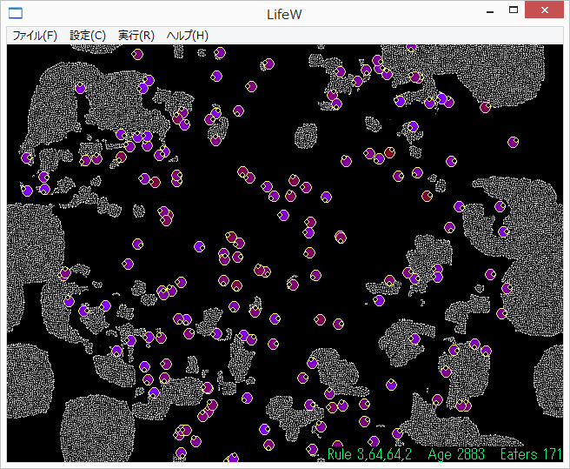
Task: Open the 設定(C) settings menu
Action: click(x=88, y=36)
